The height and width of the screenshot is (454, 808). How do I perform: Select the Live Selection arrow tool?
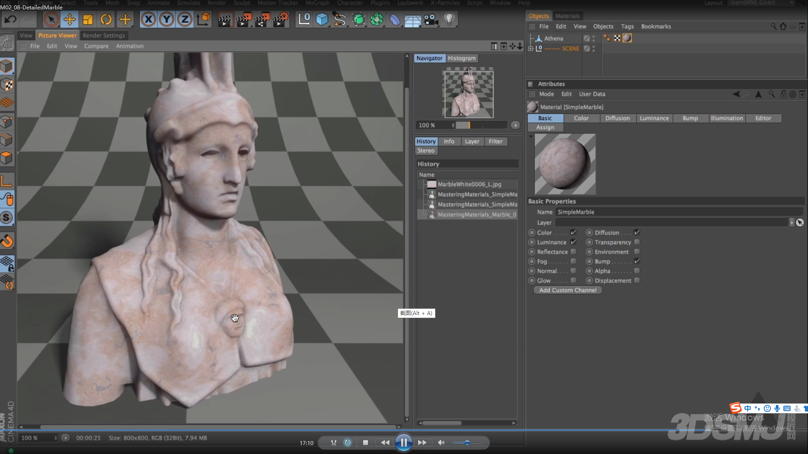click(x=51, y=20)
